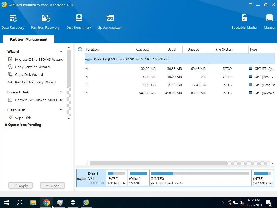This screenshot has width=277, height=208.
Task: Open Disk Benchmark tool
Action: (79, 22)
